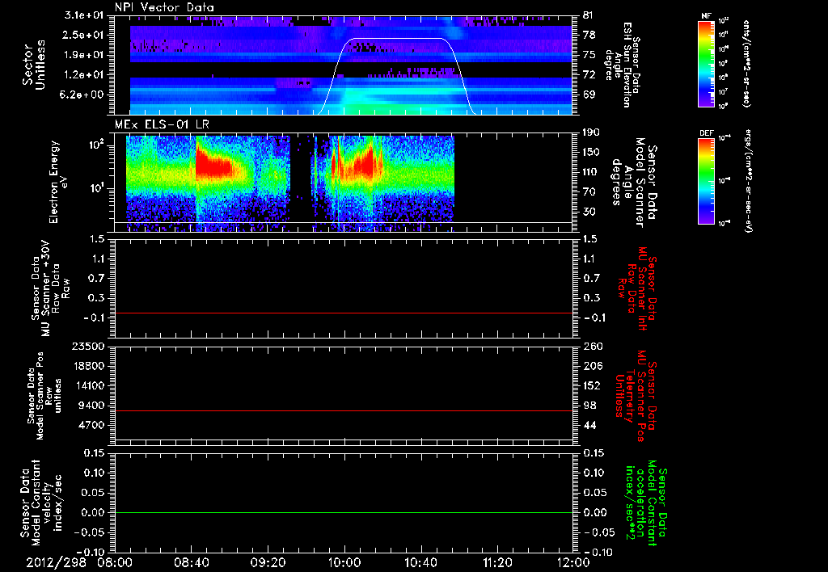Click the "260" telemetry axis tick

(x=591, y=346)
